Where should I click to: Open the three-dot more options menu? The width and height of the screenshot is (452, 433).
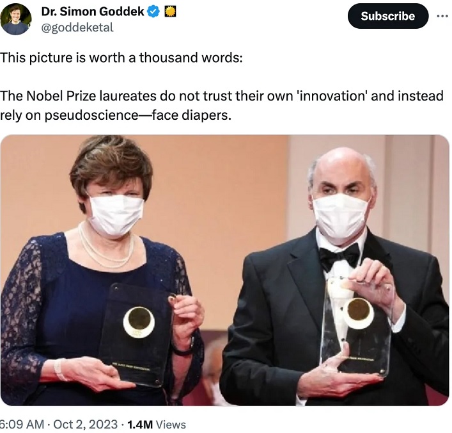click(x=442, y=16)
